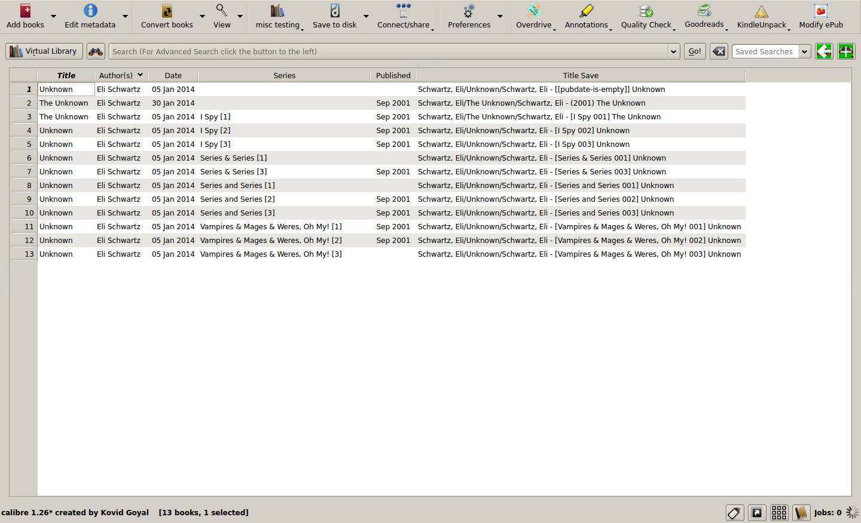861x523 pixels.
Task: Click the green plus save-search icon
Action: (x=846, y=51)
